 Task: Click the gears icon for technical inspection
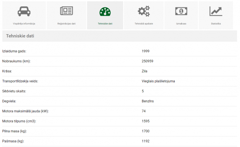(144, 11)
